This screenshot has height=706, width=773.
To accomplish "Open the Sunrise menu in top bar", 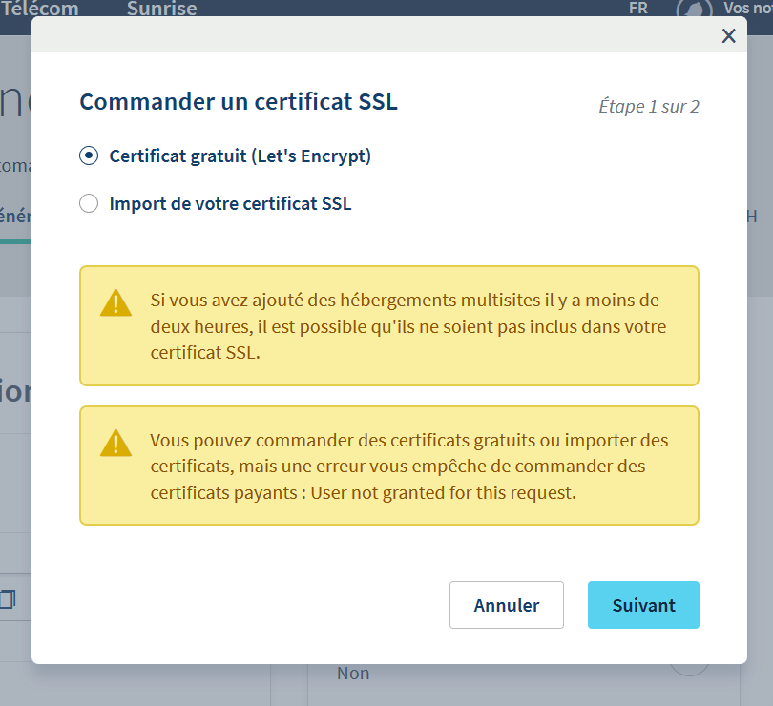I will (161, 10).
